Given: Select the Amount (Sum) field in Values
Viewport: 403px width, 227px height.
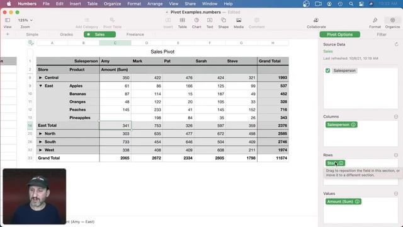Looking at the screenshot, I should (x=343, y=202).
